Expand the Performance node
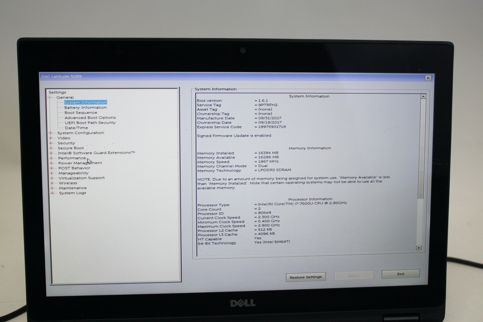 tap(51, 158)
